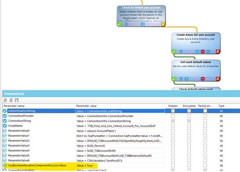
Task: Select the ConnectionString parameter name
Action: pos(19,121)
